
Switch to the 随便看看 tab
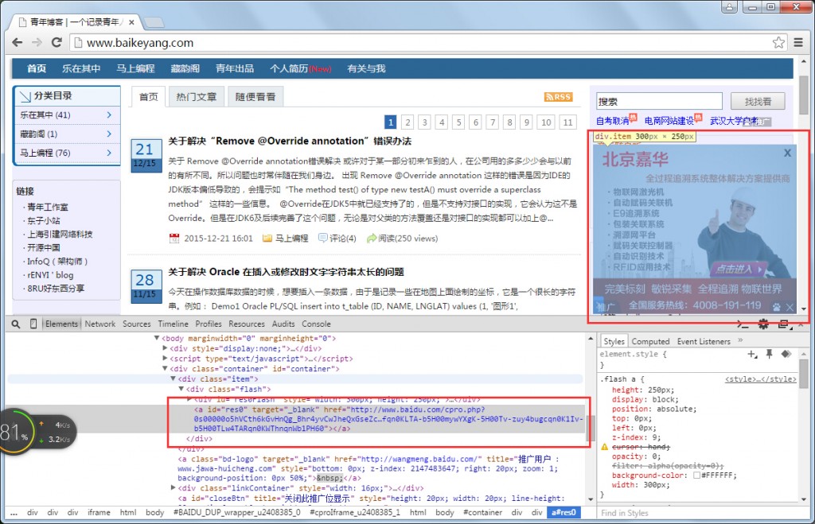click(255, 96)
